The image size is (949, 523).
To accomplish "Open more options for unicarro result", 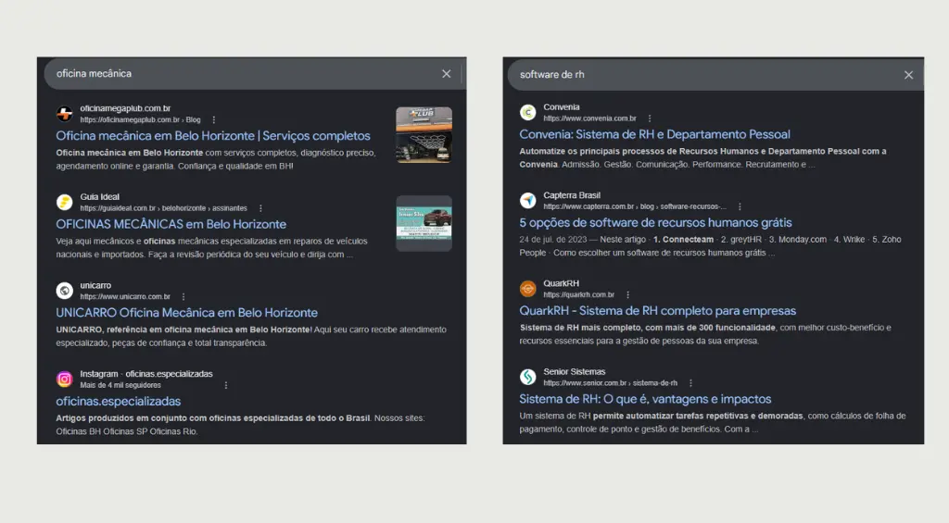I will coord(183,297).
